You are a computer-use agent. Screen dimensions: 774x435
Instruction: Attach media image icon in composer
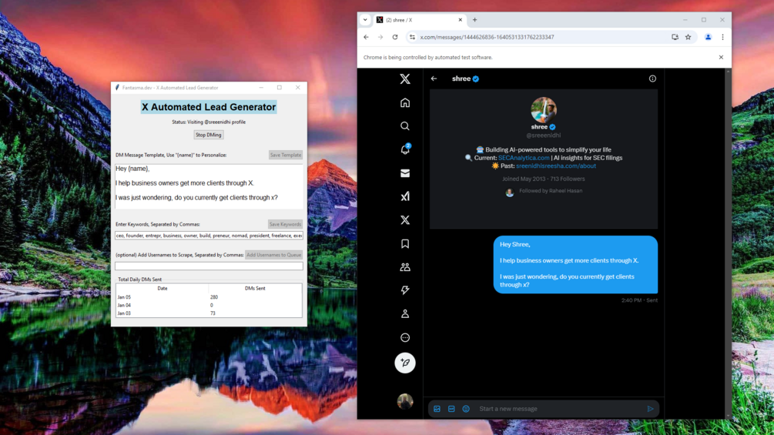pyautogui.click(x=437, y=409)
